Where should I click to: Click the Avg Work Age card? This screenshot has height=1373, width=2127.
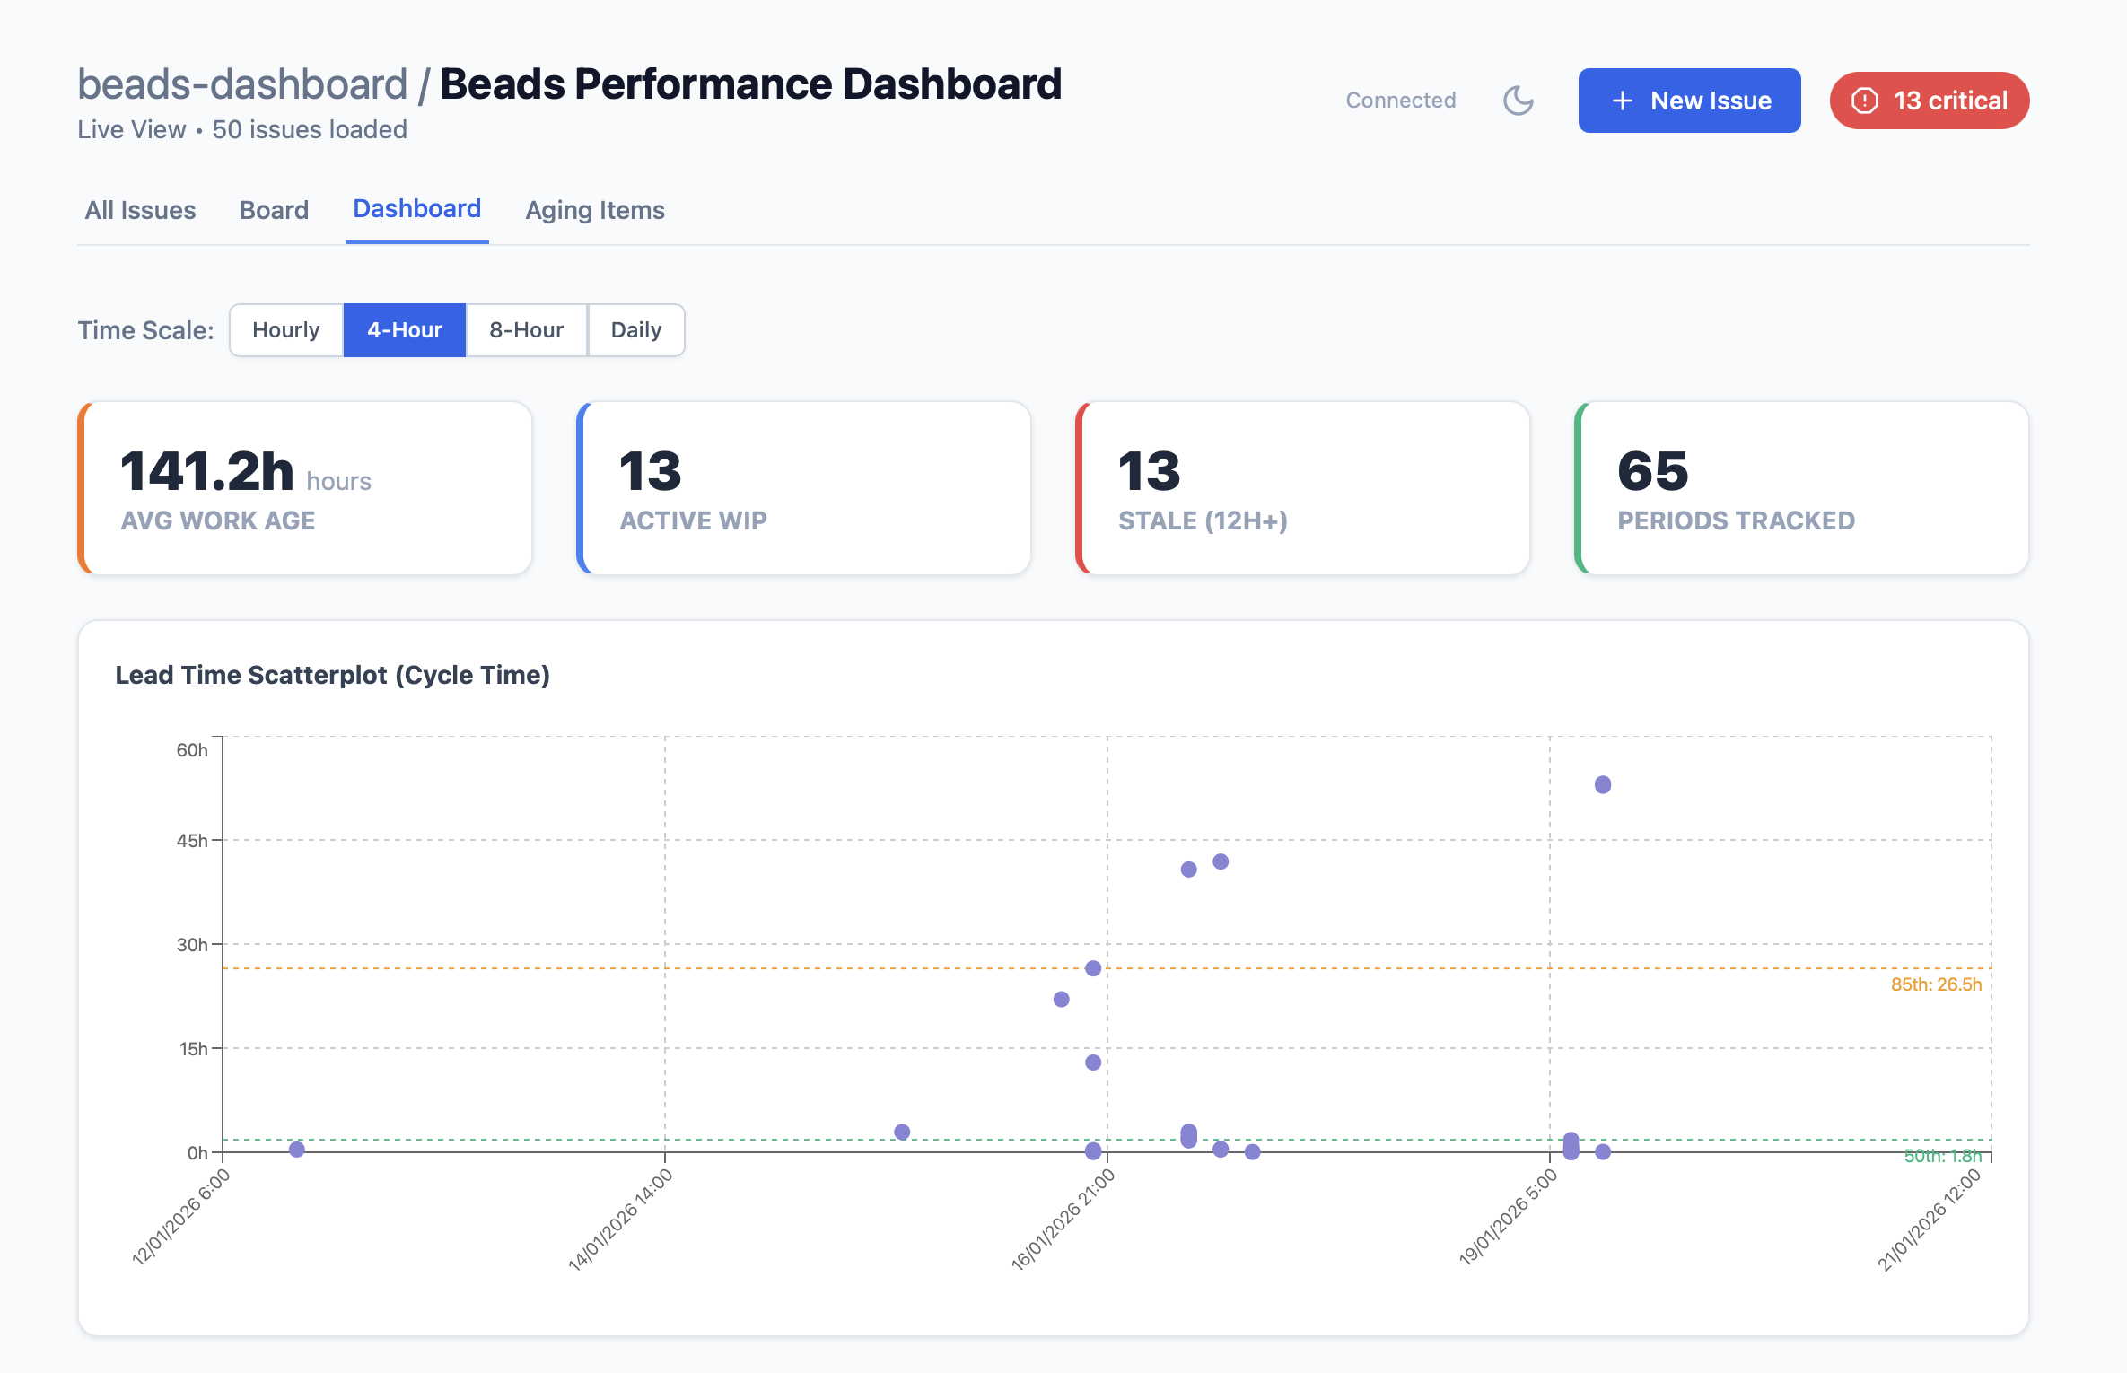click(305, 488)
